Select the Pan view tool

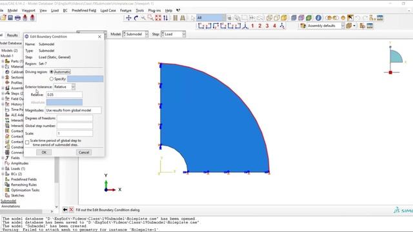(x=128, y=18)
